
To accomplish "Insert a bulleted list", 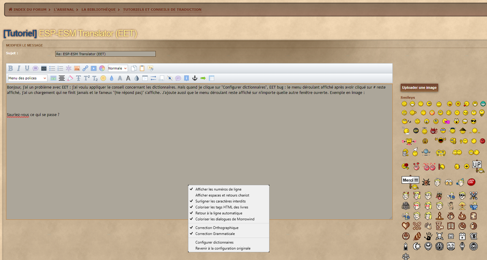I will [x=52, y=68].
